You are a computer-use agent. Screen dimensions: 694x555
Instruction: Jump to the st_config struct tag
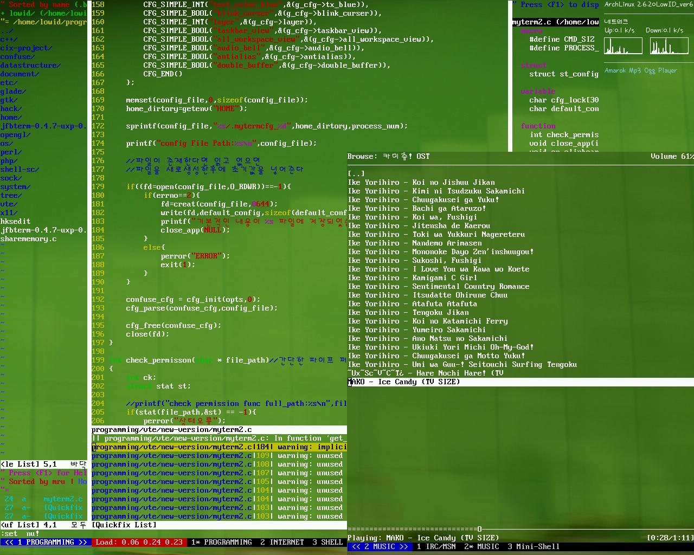coord(564,74)
